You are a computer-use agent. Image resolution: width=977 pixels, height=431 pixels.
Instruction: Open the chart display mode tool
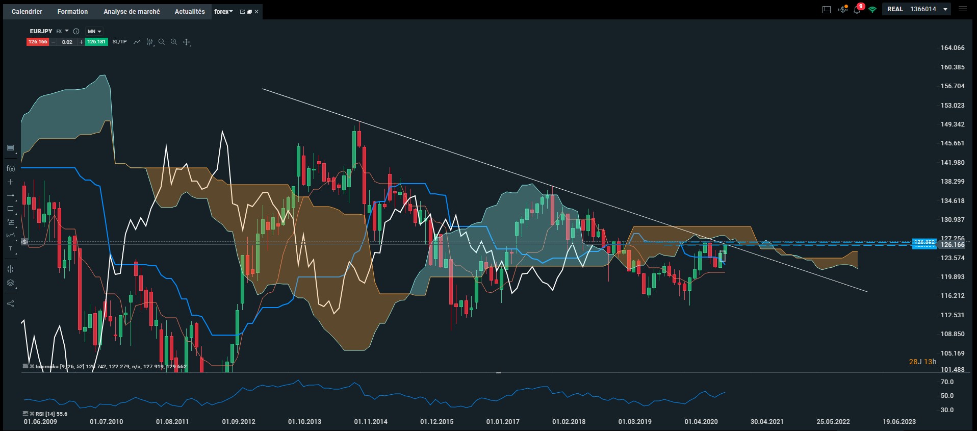(x=10, y=148)
